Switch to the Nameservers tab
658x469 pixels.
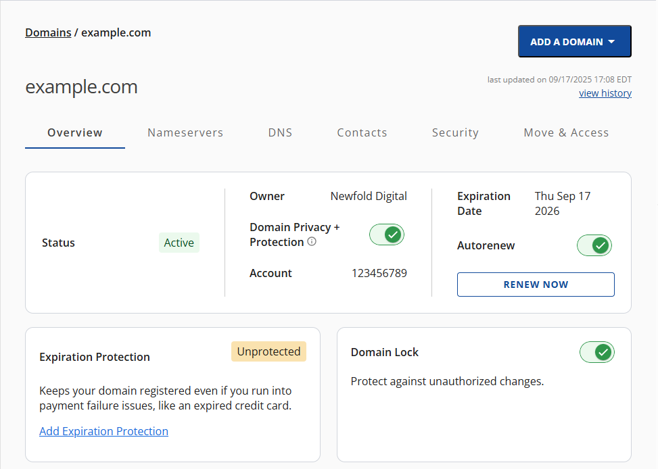[185, 132]
